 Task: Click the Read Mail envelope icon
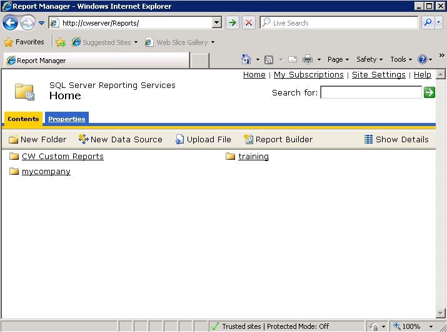point(293,59)
